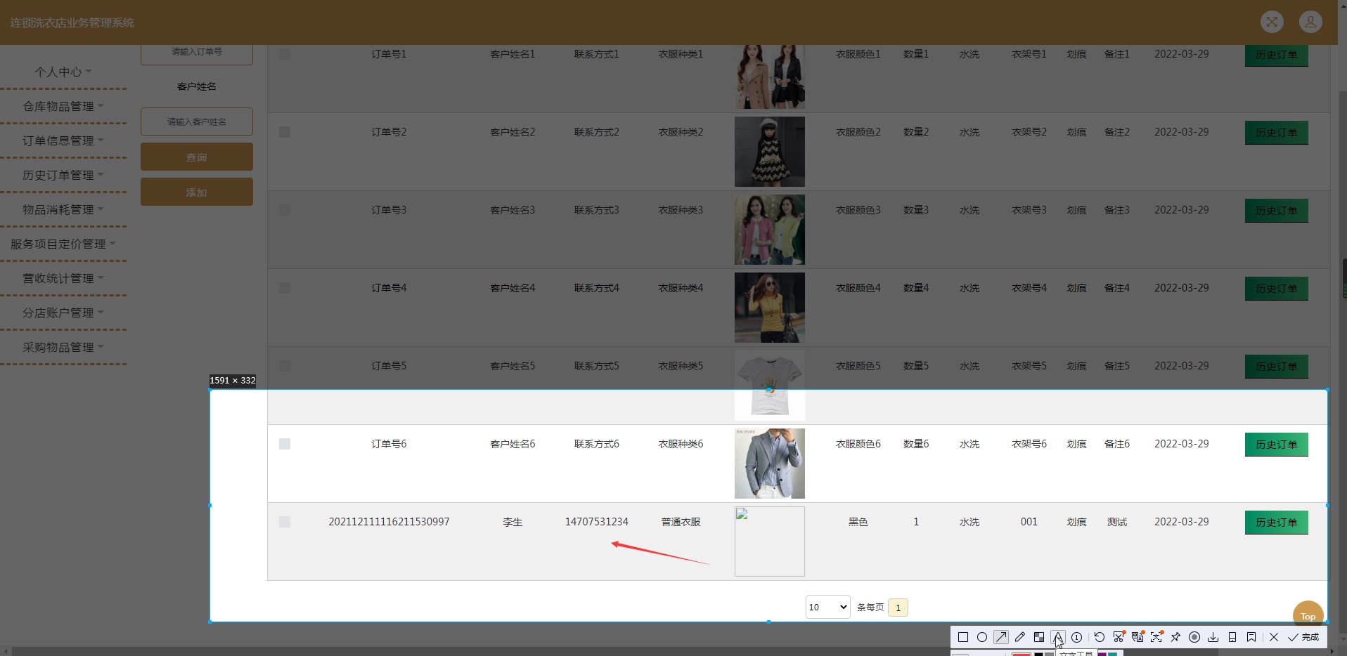Expand the 服务项目定价管理 sidebar menu
Viewport: 1347px width, 656px height.
coord(63,244)
